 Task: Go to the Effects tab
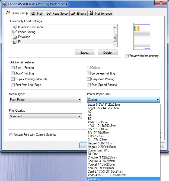[79, 14]
